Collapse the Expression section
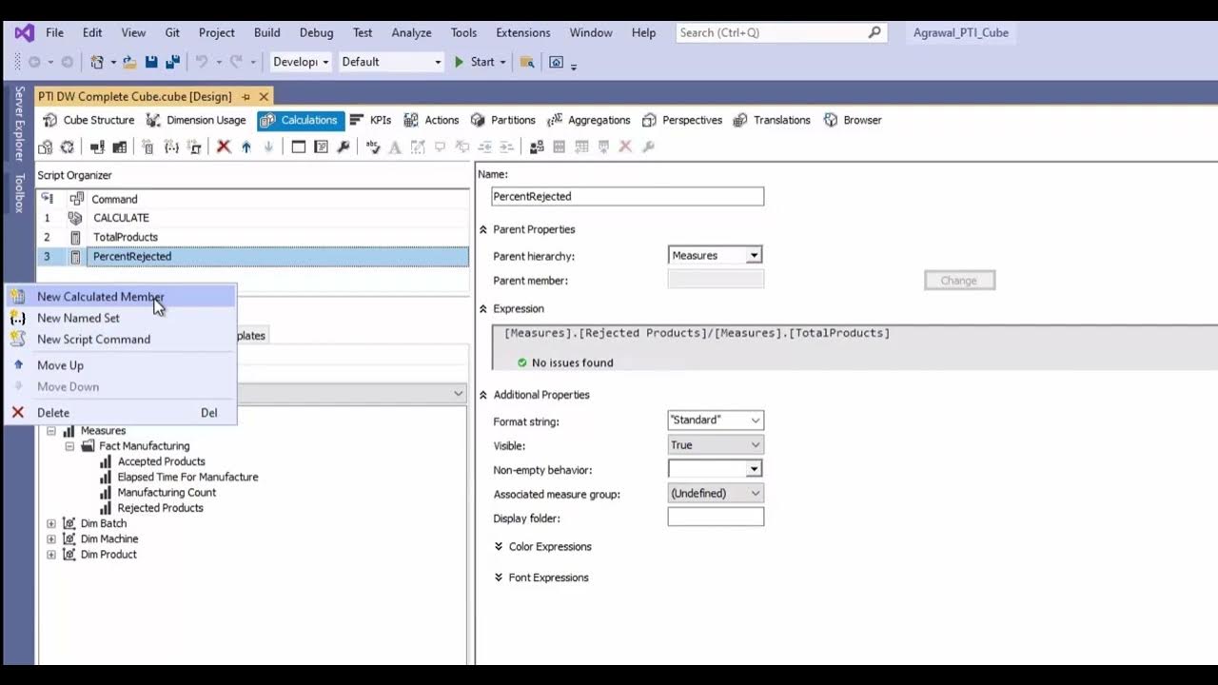Screen dimensions: 1218x685 pyautogui.click(x=483, y=309)
